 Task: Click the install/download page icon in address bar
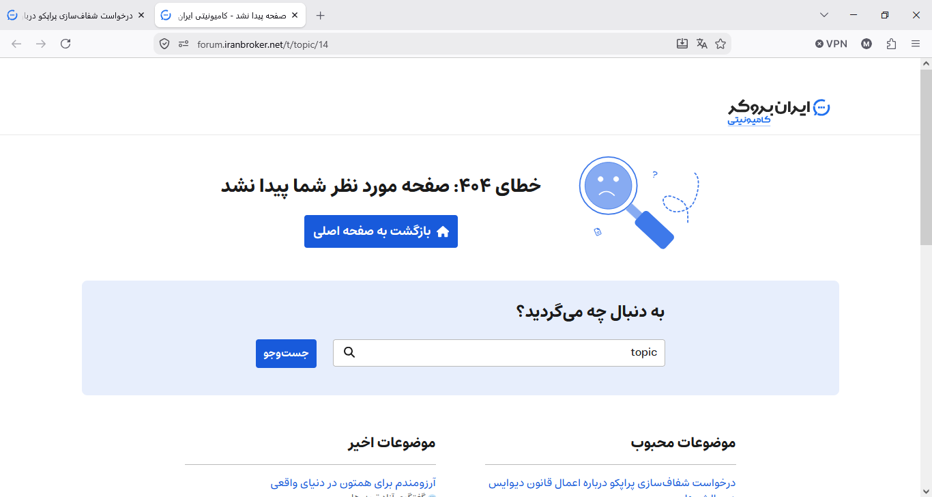pyautogui.click(x=682, y=44)
